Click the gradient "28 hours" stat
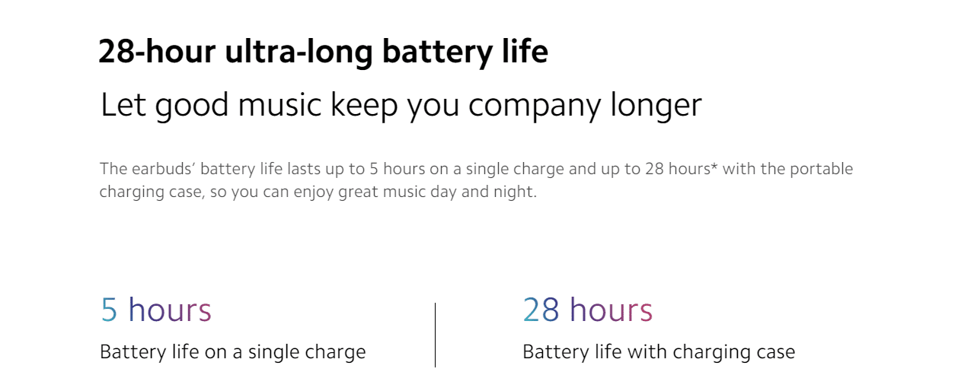This screenshot has height=391, width=974. [x=587, y=310]
